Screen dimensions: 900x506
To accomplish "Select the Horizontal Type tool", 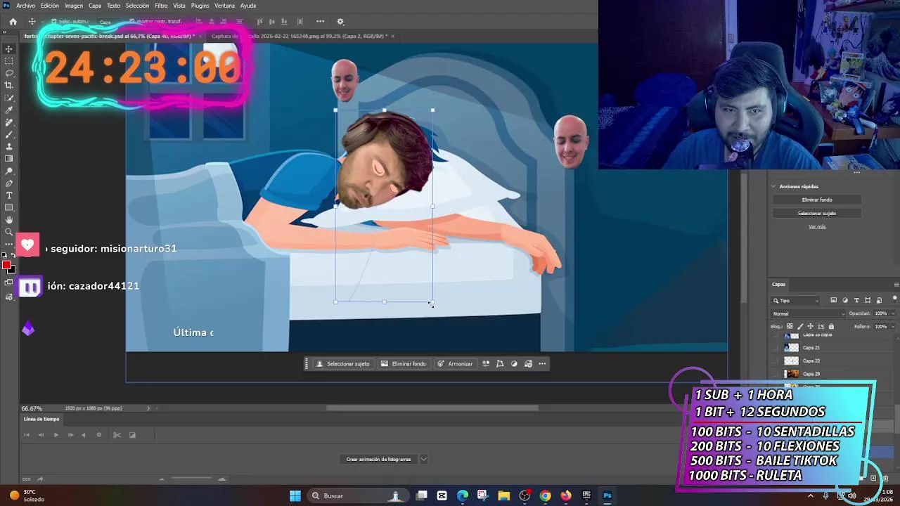I will click(x=9, y=195).
